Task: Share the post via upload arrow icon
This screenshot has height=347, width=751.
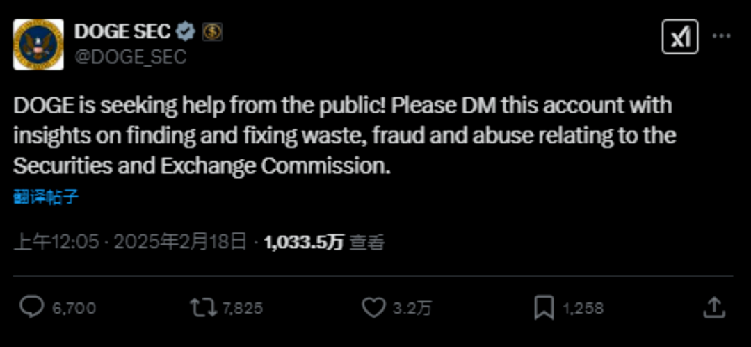Action: click(x=714, y=307)
